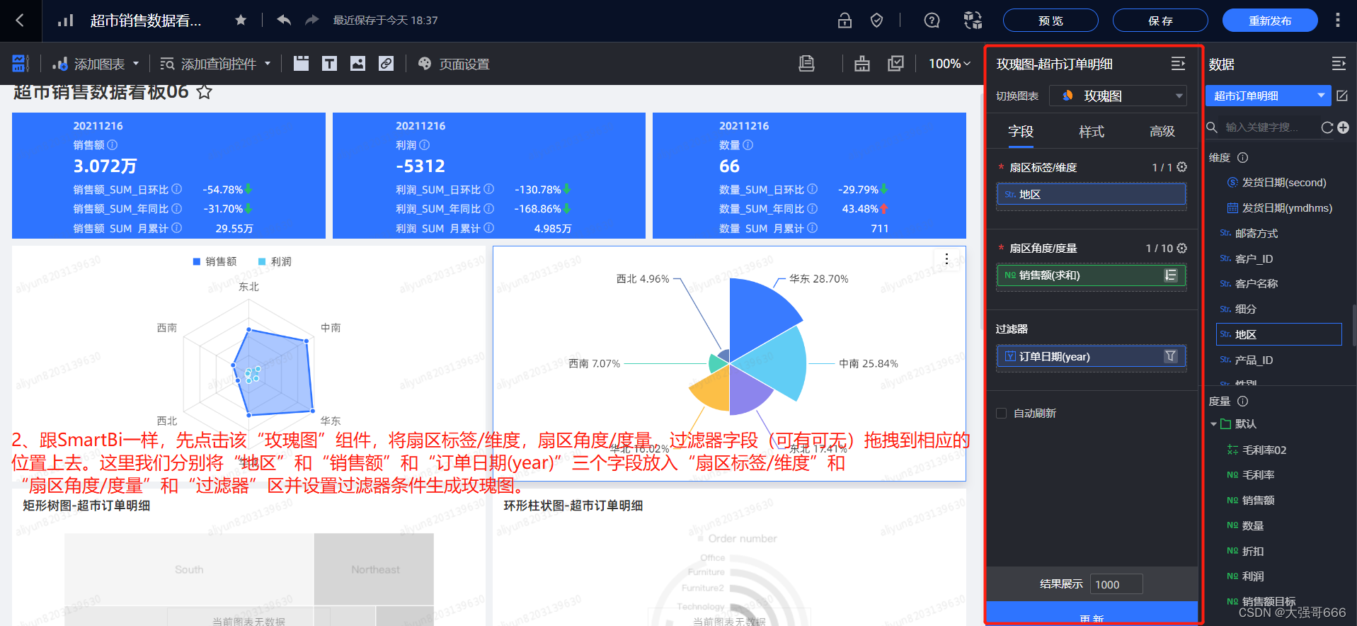Insert a text box widget

(329, 64)
